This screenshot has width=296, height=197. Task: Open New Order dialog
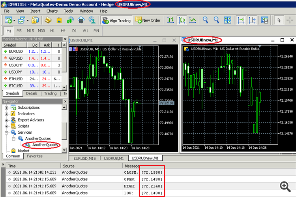tap(148, 20)
